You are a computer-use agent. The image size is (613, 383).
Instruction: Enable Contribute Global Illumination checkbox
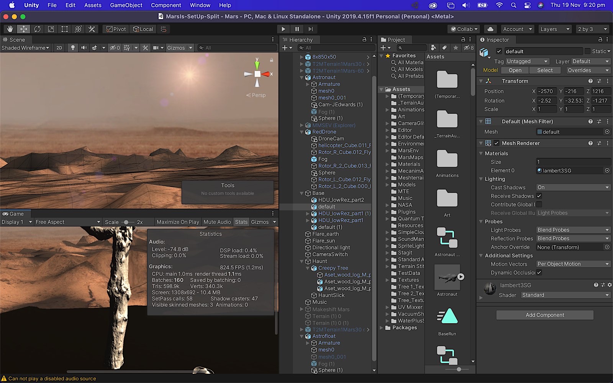[x=539, y=205]
